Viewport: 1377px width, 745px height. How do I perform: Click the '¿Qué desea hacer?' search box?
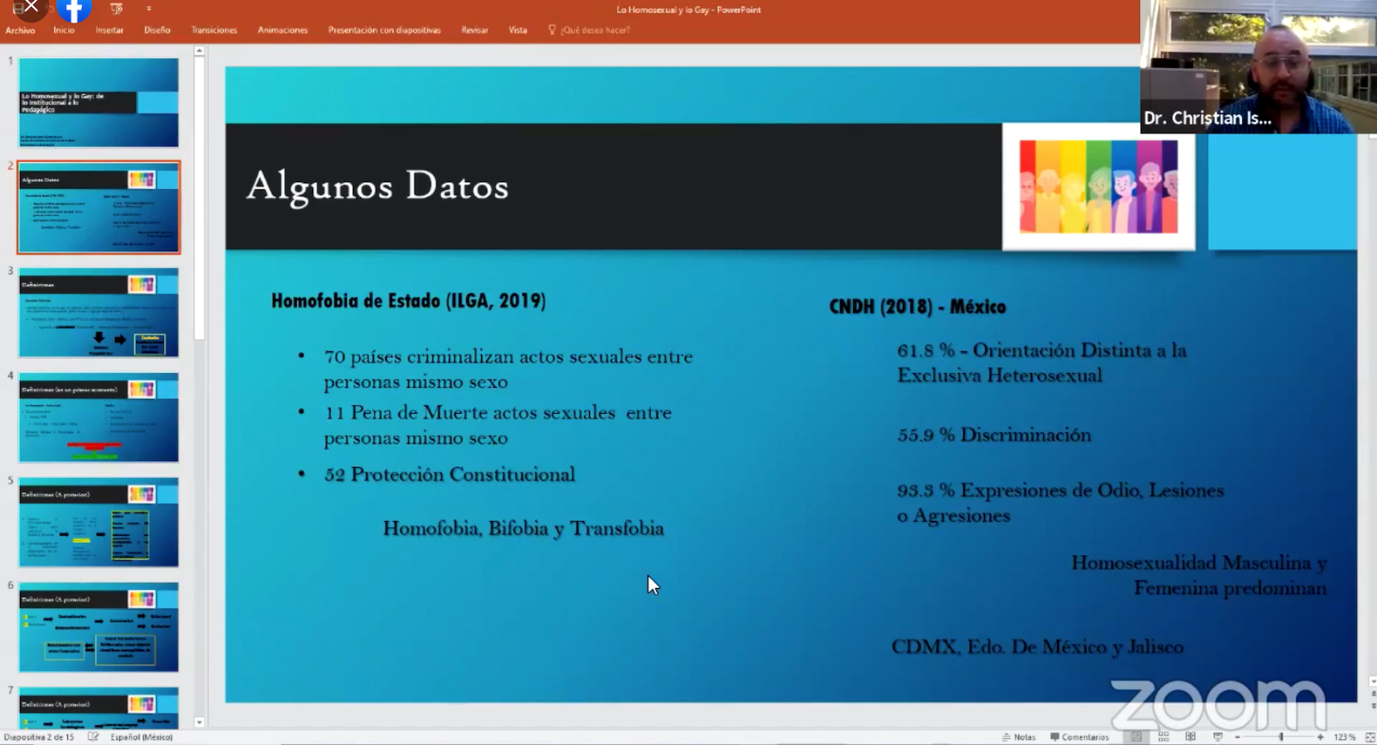[594, 30]
